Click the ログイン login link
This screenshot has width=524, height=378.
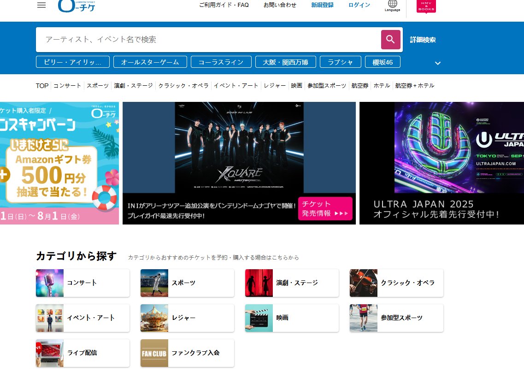click(359, 5)
